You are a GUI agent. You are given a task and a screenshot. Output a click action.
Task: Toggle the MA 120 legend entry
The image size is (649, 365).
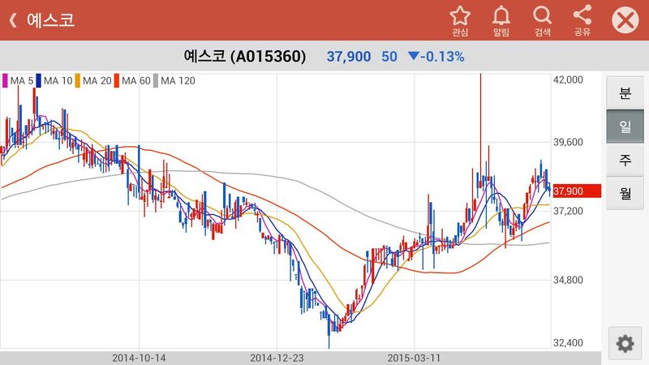(175, 80)
